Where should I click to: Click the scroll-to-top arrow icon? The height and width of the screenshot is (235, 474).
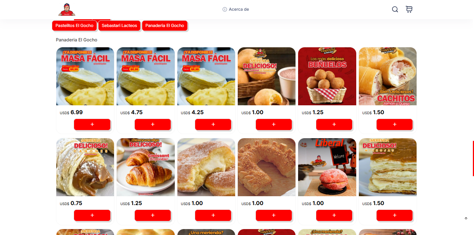(x=466, y=218)
